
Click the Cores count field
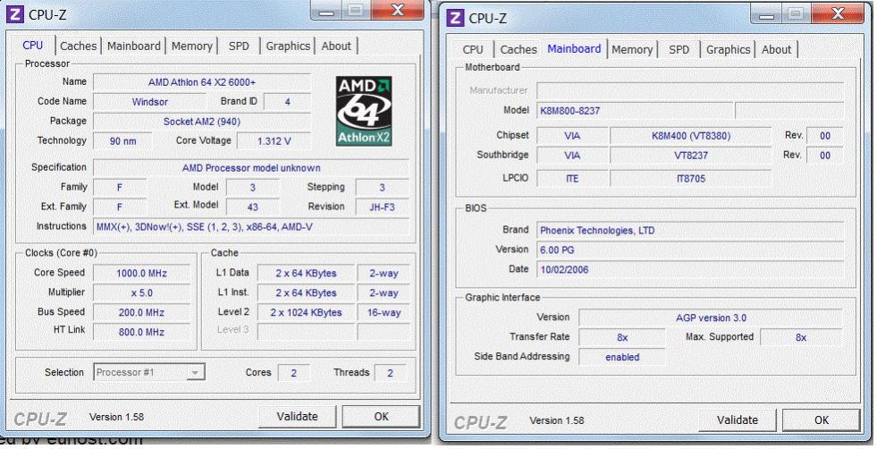point(293,373)
